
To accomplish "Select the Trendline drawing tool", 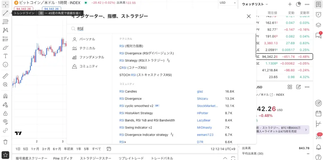I will pos(6,13).
